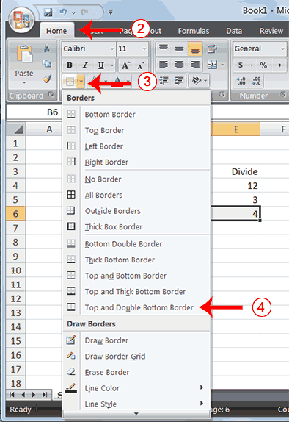This screenshot has height=422, width=289.
Task: Toggle Wrap Text
Action: coord(213,49)
